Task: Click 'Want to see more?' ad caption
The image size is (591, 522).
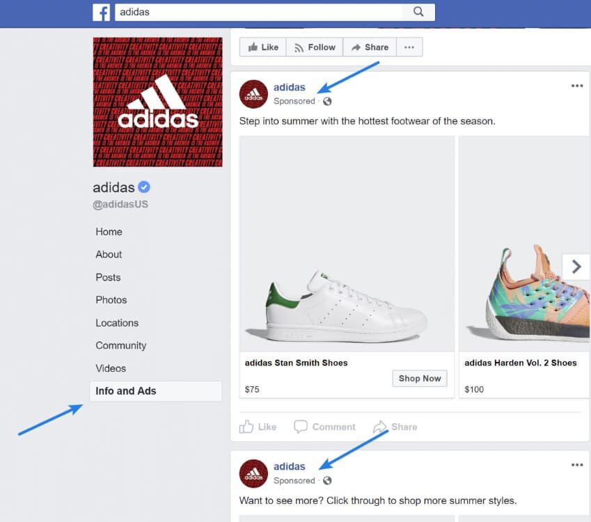Action: 378,500
